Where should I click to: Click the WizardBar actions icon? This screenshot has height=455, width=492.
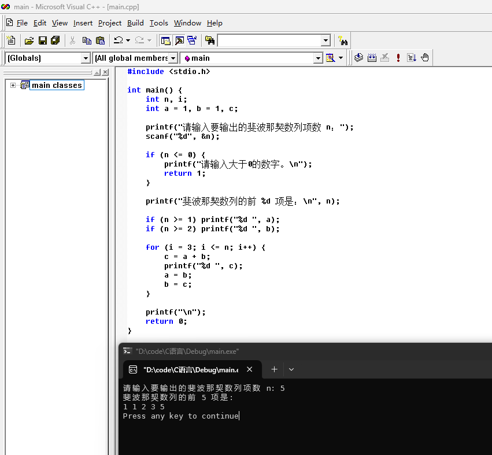(330, 58)
